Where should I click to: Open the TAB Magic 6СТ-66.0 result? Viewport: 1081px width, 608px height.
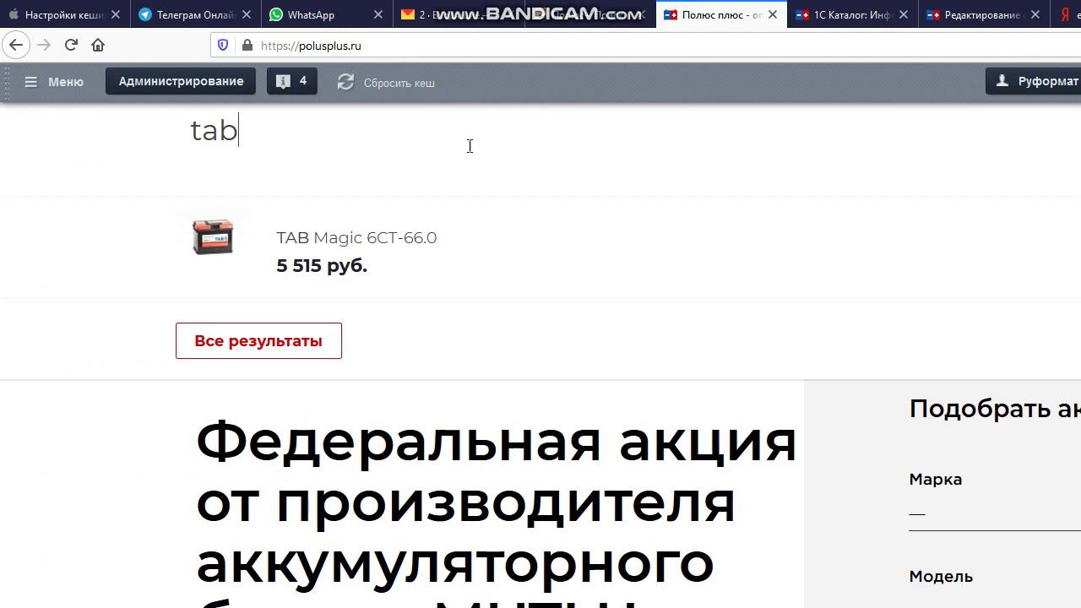[356, 237]
